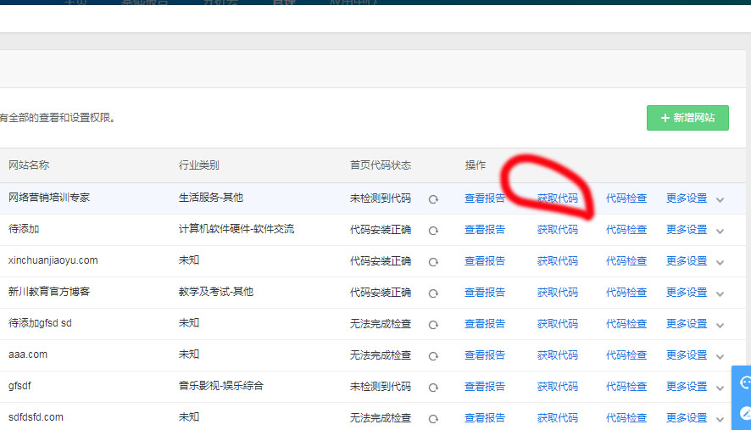View report for 待添加 row
751x430 pixels.
pos(485,230)
